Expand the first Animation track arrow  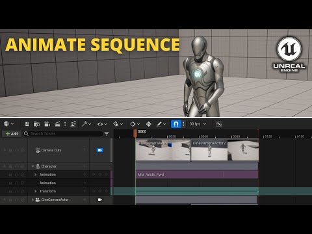point(36,175)
